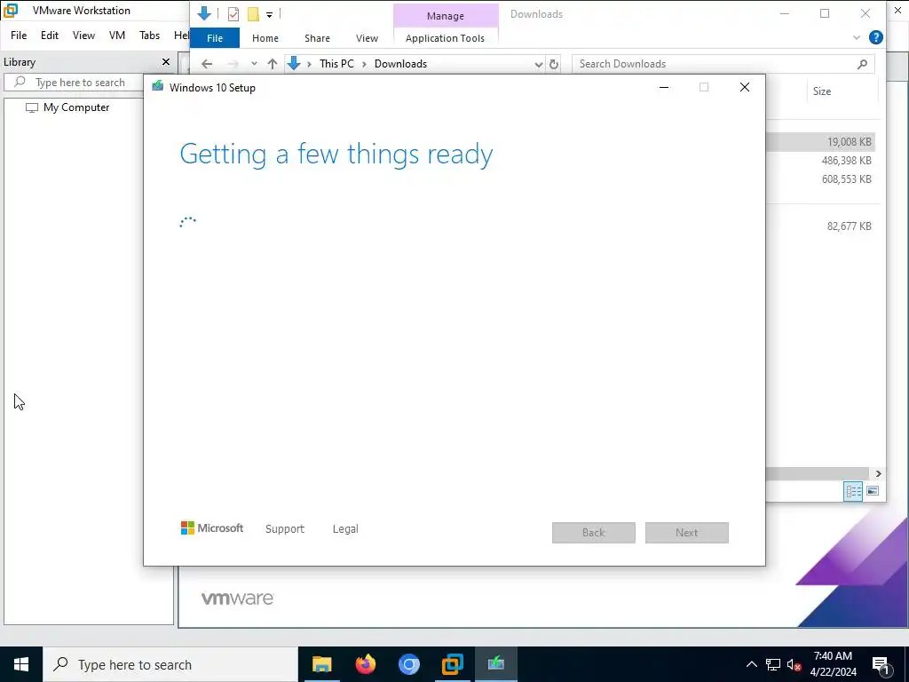Focus the Library search field in VMware

point(75,83)
